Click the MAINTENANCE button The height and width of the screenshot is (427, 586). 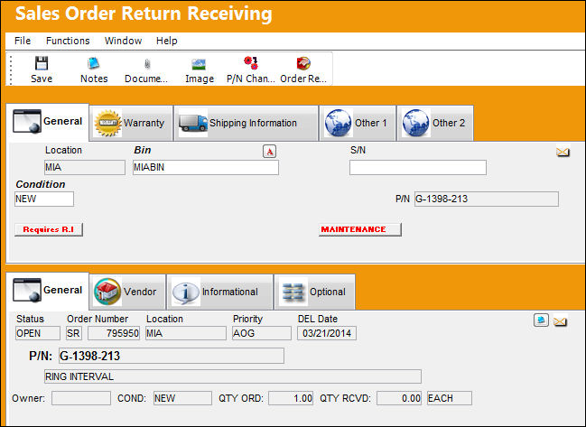(360, 229)
